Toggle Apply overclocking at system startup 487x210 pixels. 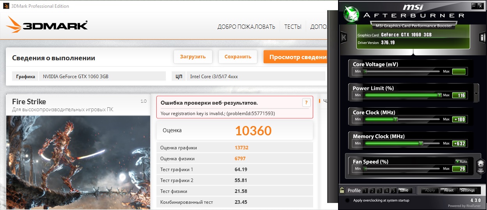tap(347, 200)
